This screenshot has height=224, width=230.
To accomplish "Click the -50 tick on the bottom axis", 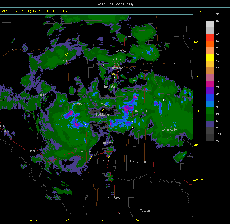I will click(68, 220).
